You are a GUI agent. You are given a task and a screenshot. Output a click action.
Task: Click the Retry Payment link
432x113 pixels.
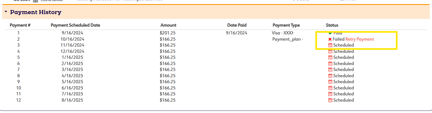360,39
